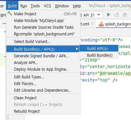Open the API 31 device dropdown
The height and width of the screenshot is (120, 131).
click(x=99, y=15)
